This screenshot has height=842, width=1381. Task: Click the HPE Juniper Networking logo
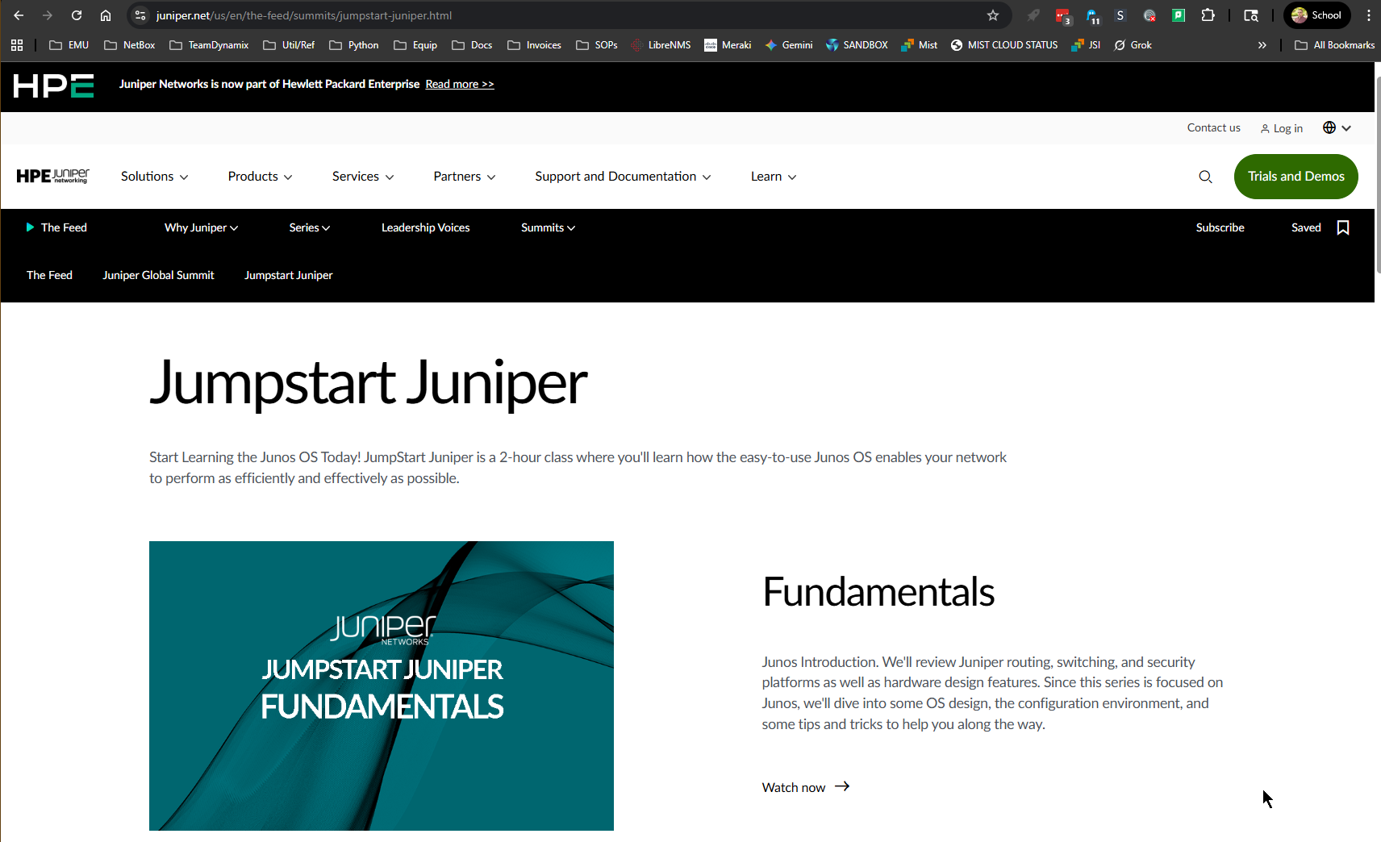point(53,176)
